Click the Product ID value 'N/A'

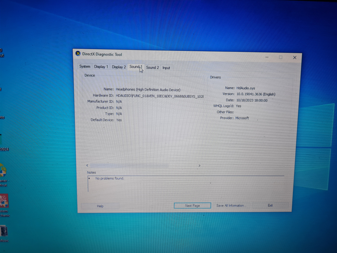[x=119, y=108]
